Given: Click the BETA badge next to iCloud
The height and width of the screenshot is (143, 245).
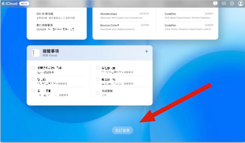Looking at the screenshot, I should click(x=24, y=3).
